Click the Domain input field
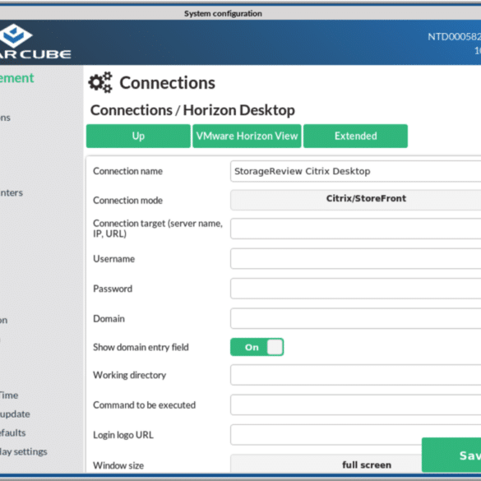 pos(355,318)
